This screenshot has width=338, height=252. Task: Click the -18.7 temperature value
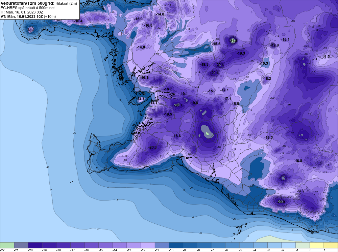168,89
